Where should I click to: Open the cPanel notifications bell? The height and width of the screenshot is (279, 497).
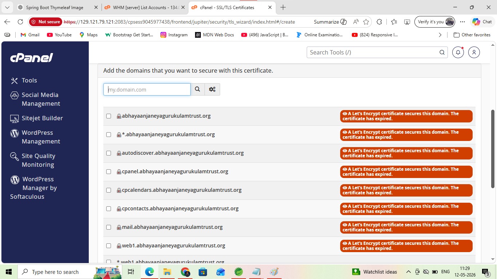(458, 52)
